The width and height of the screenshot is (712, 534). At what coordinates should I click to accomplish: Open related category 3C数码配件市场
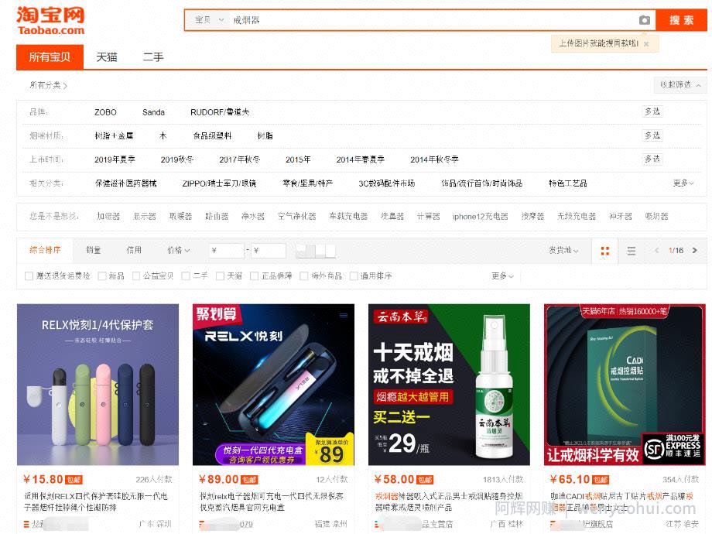click(x=387, y=183)
